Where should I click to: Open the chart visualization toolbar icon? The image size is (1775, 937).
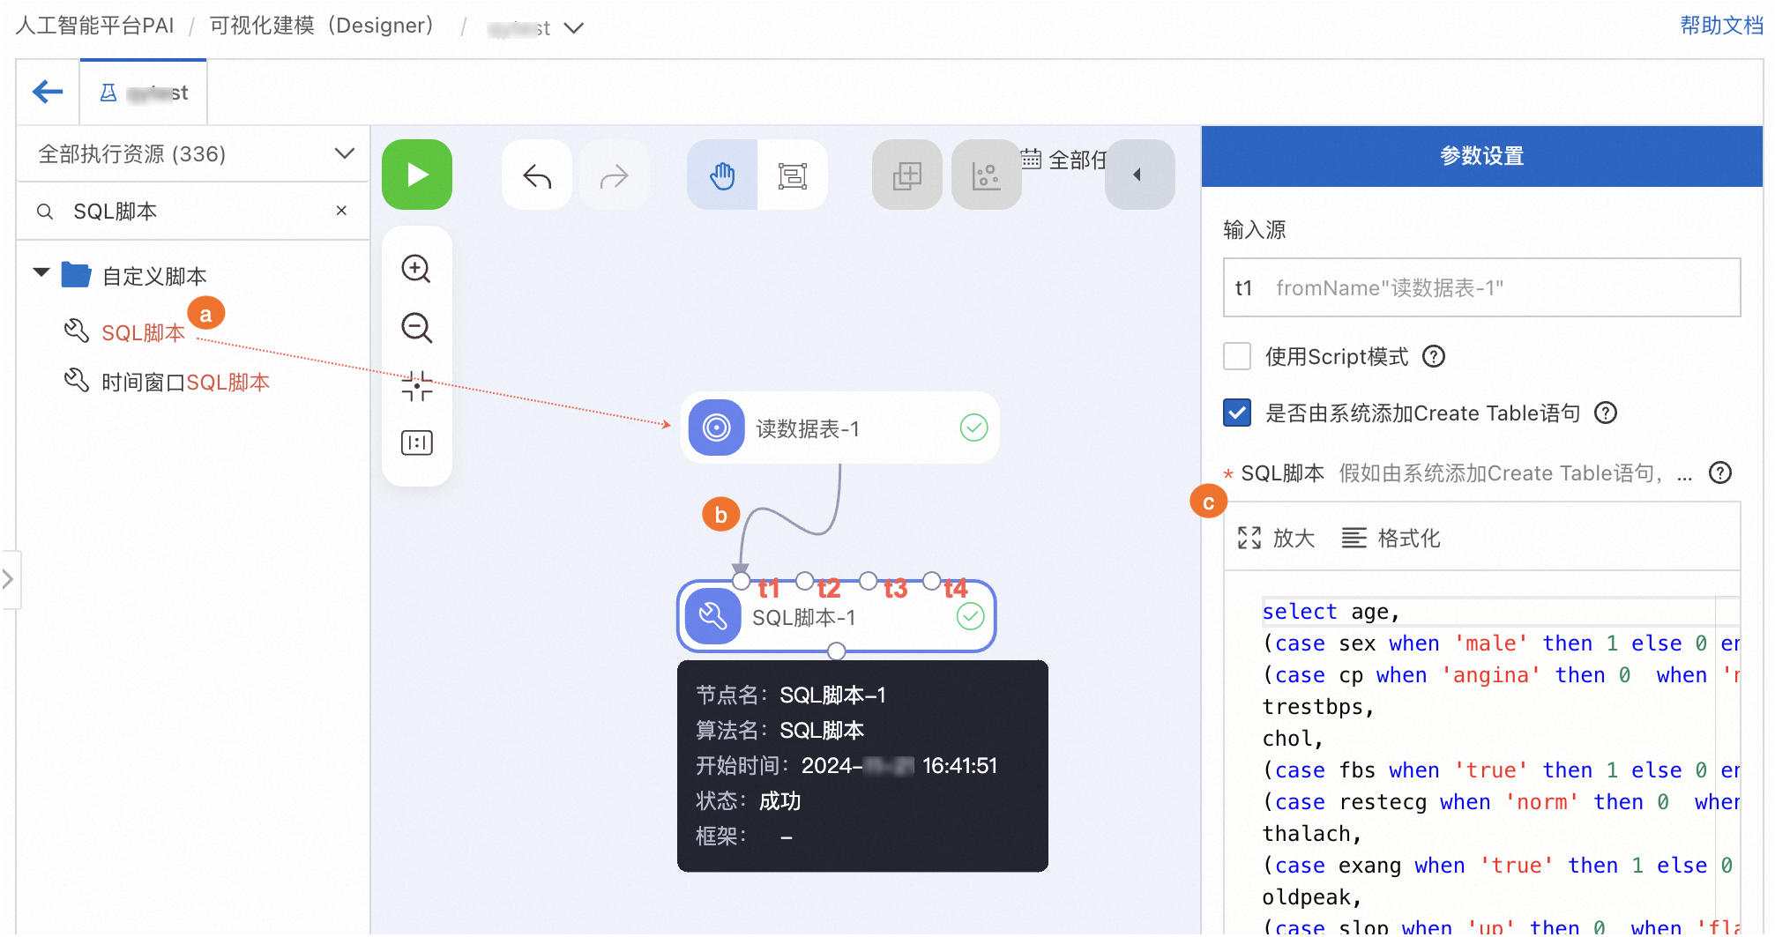[986, 175]
